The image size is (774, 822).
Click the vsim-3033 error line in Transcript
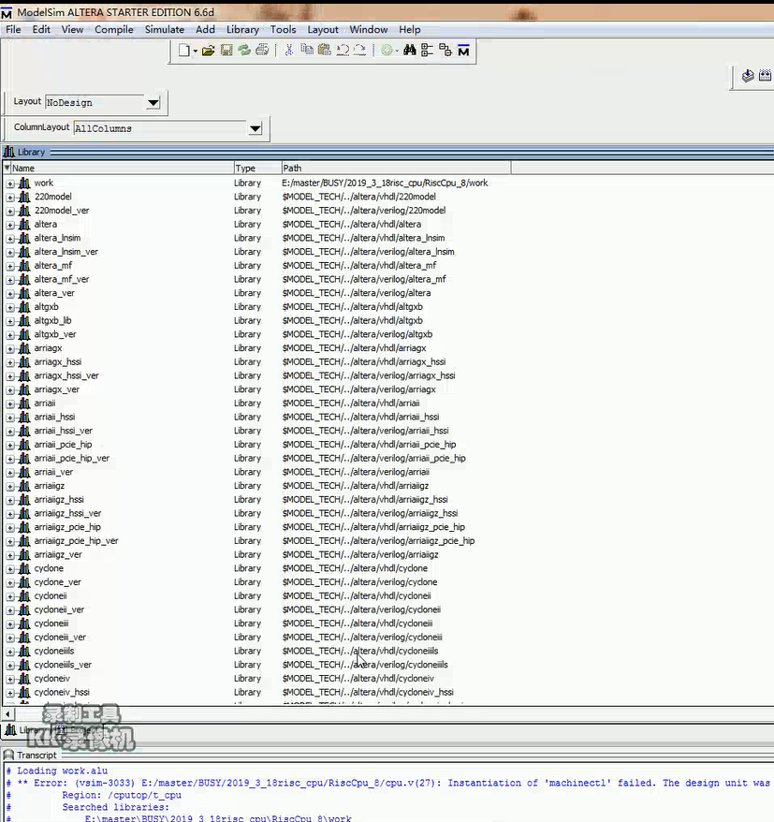[390, 783]
